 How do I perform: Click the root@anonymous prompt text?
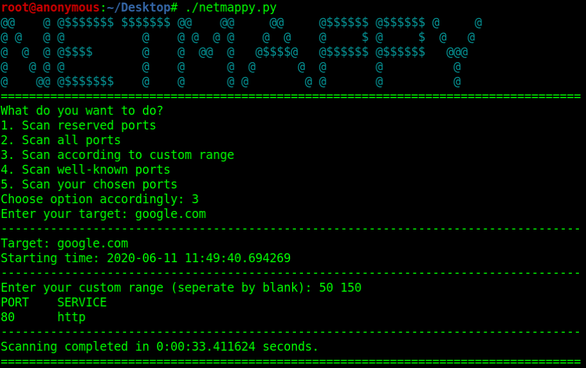(51, 7)
